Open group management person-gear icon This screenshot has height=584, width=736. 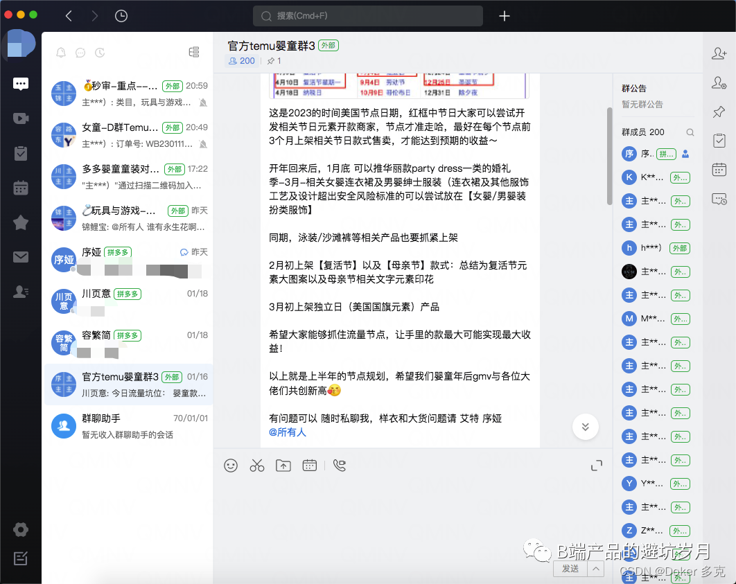tap(719, 83)
